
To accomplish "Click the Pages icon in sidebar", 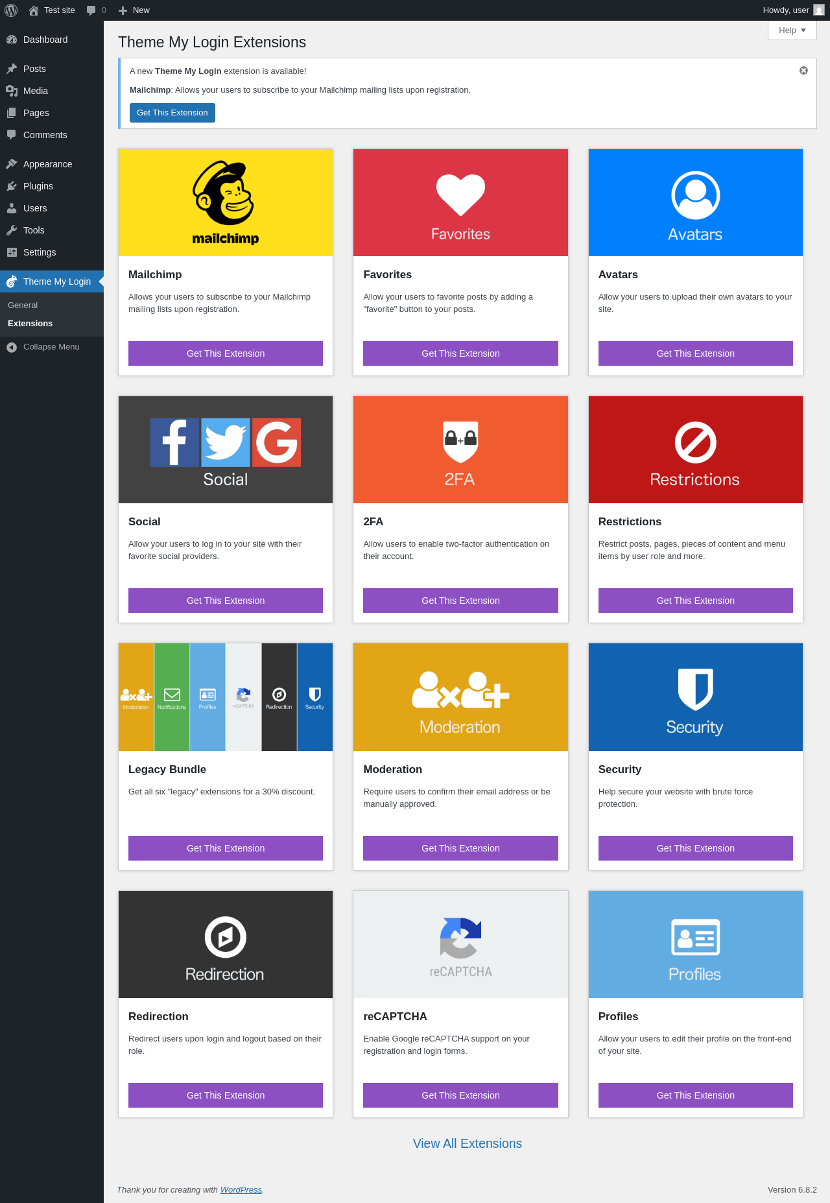I will (x=12, y=113).
